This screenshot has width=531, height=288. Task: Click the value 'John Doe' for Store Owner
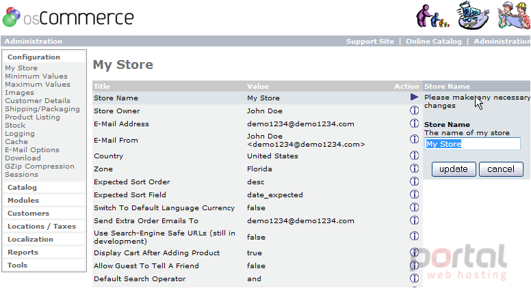point(265,111)
